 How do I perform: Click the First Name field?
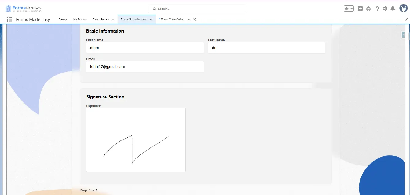[x=145, y=48]
